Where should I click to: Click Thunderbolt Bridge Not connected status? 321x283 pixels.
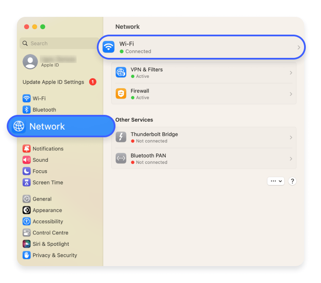151,141
